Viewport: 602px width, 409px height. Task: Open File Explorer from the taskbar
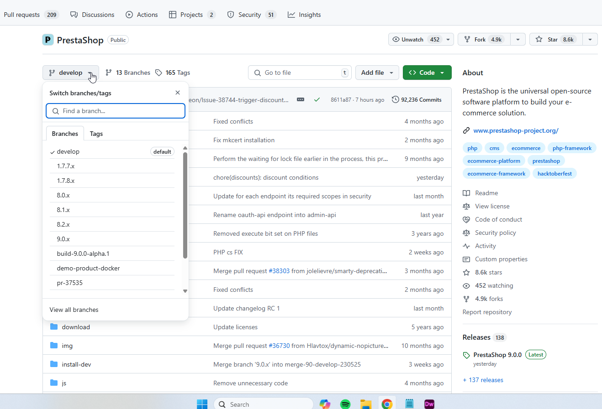[x=366, y=404]
